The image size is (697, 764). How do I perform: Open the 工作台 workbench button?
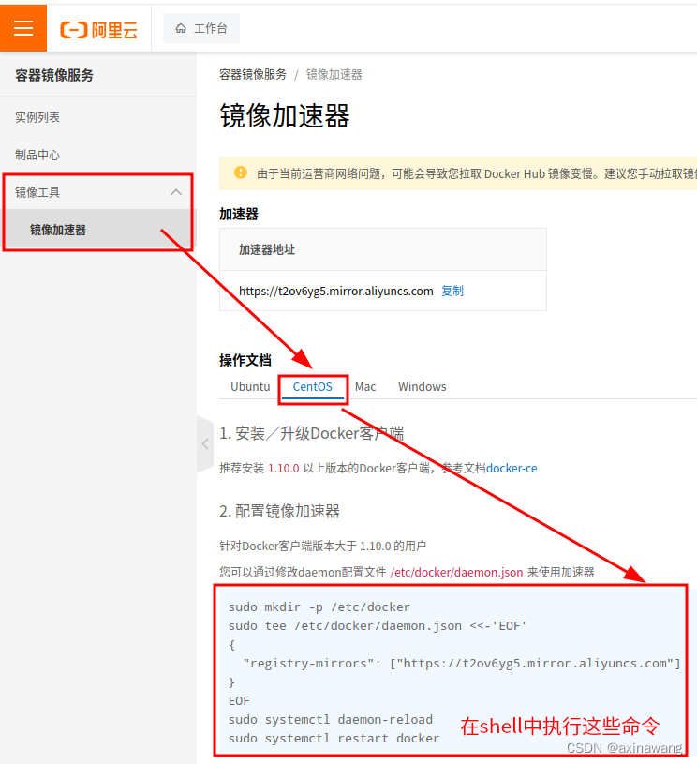[201, 29]
